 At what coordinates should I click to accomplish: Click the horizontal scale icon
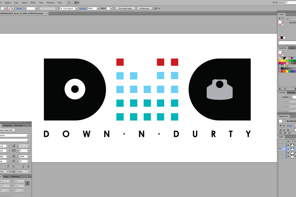tap(13, 157)
